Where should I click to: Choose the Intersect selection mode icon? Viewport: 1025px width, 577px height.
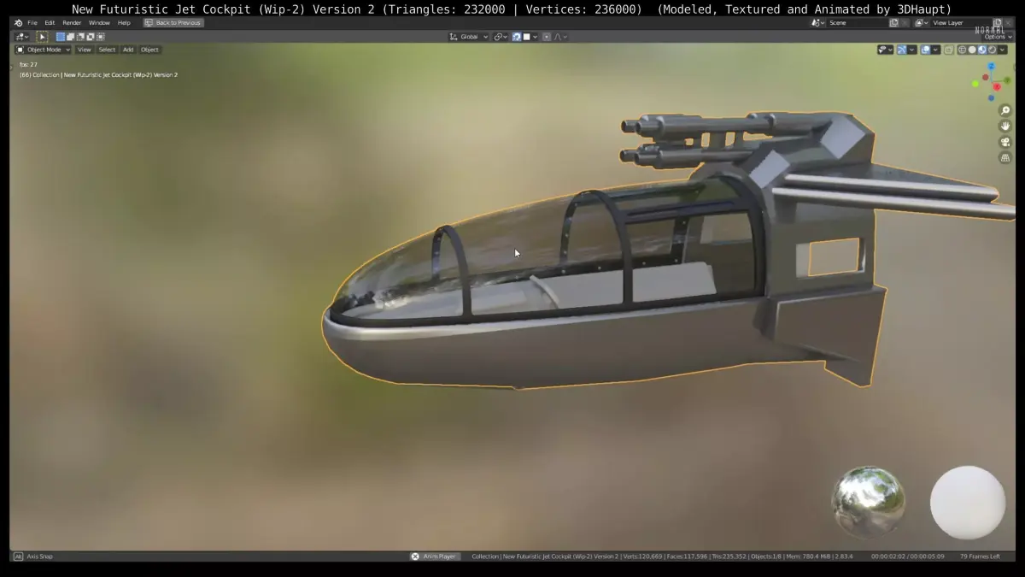click(x=100, y=37)
